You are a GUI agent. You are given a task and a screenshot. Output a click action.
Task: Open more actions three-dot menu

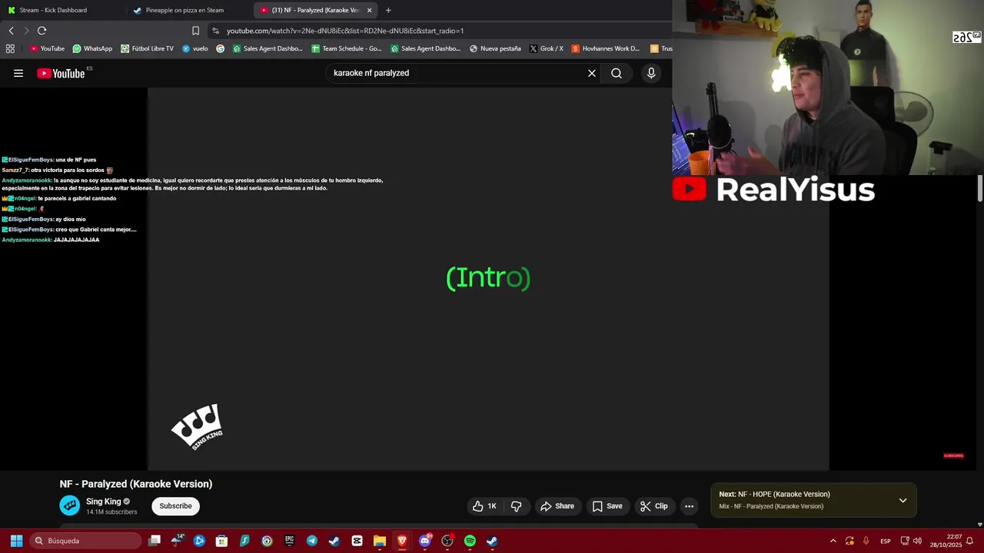[689, 506]
